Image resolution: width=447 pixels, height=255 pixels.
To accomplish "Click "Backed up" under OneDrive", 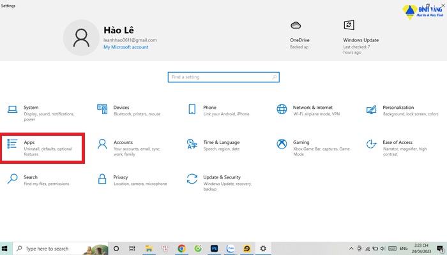I will click(x=299, y=47).
